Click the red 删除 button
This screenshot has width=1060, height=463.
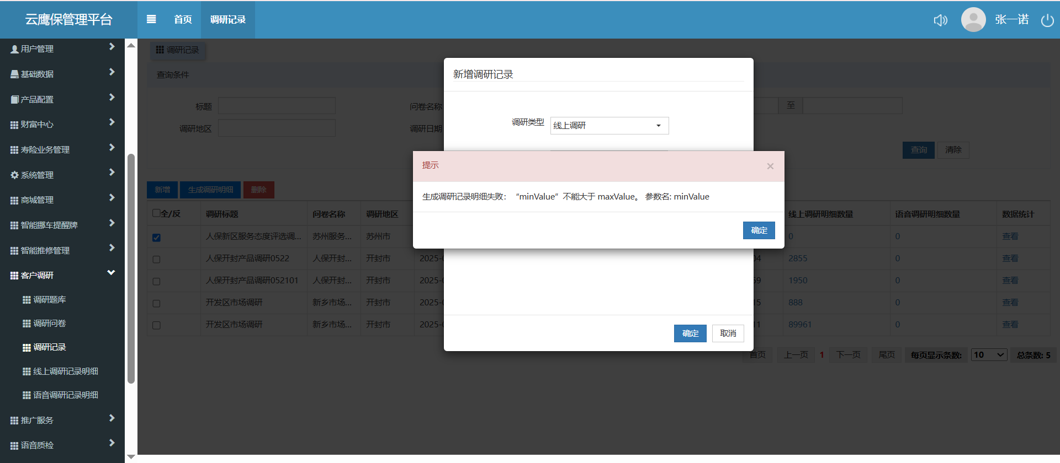pos(258,190)
